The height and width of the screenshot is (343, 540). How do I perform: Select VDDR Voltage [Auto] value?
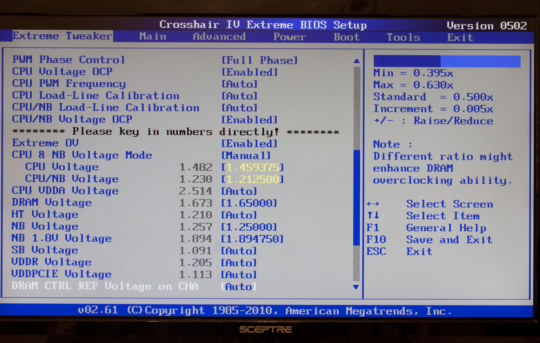239,263
